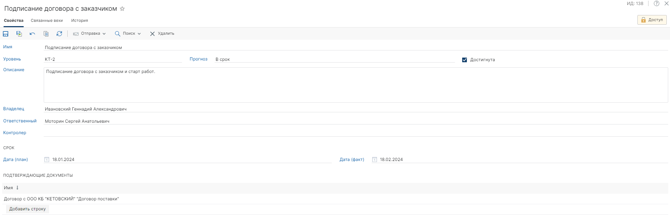Sort documents by Имя column header
Viewport: 670px width, 215px height.
(x=9, y=188)
